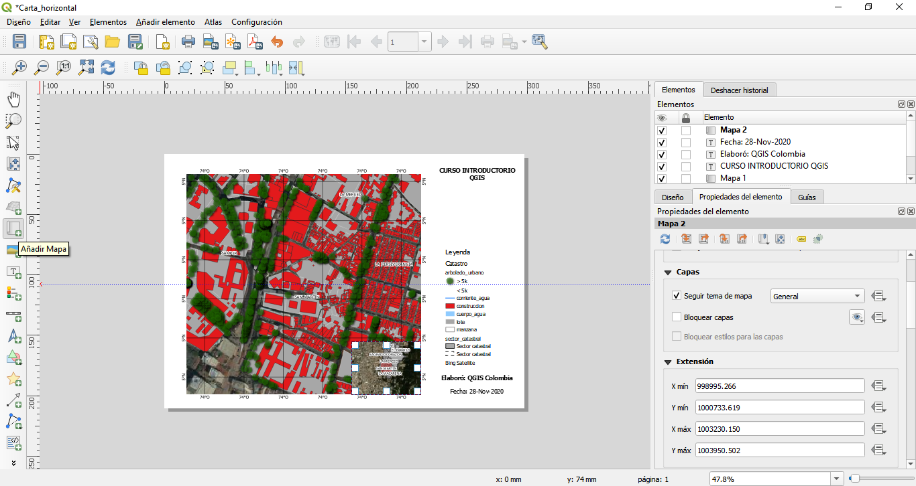The width and height of the screenshot is (916, 486).
Task: Click the zoom out magnifier
Action: coord(42,68)
